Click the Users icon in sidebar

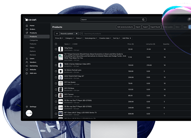26,59
